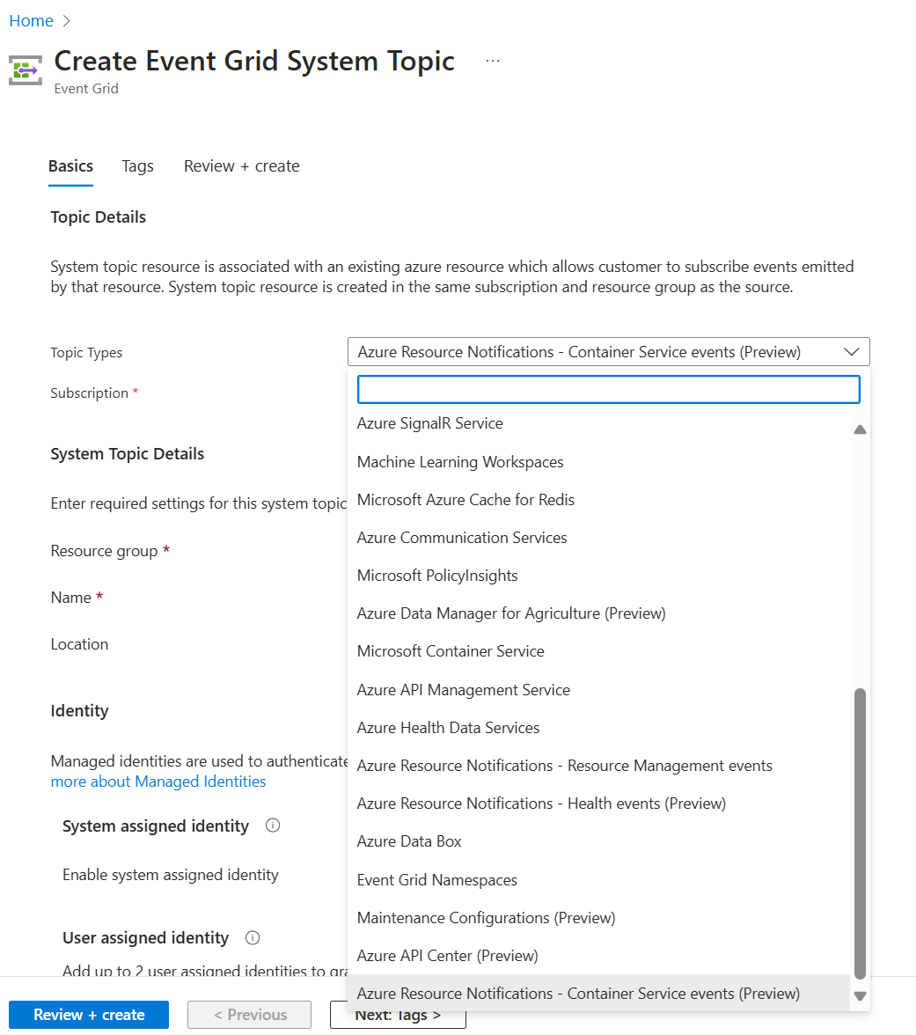This screenshot has width=916, height=1035.
Task: Click the Previous button
Action: (250, 1015)
